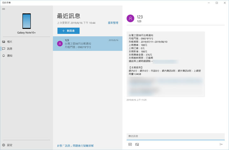Screen dimensions: 229x150
Task: Open the 通知 (Notifications) section
Action: [x=26, y=56]
